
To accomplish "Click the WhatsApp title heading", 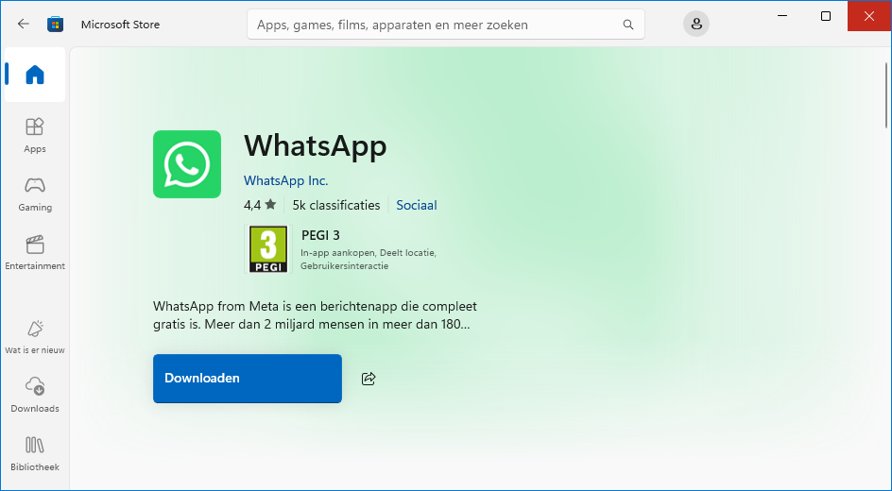I will point(316,145).
